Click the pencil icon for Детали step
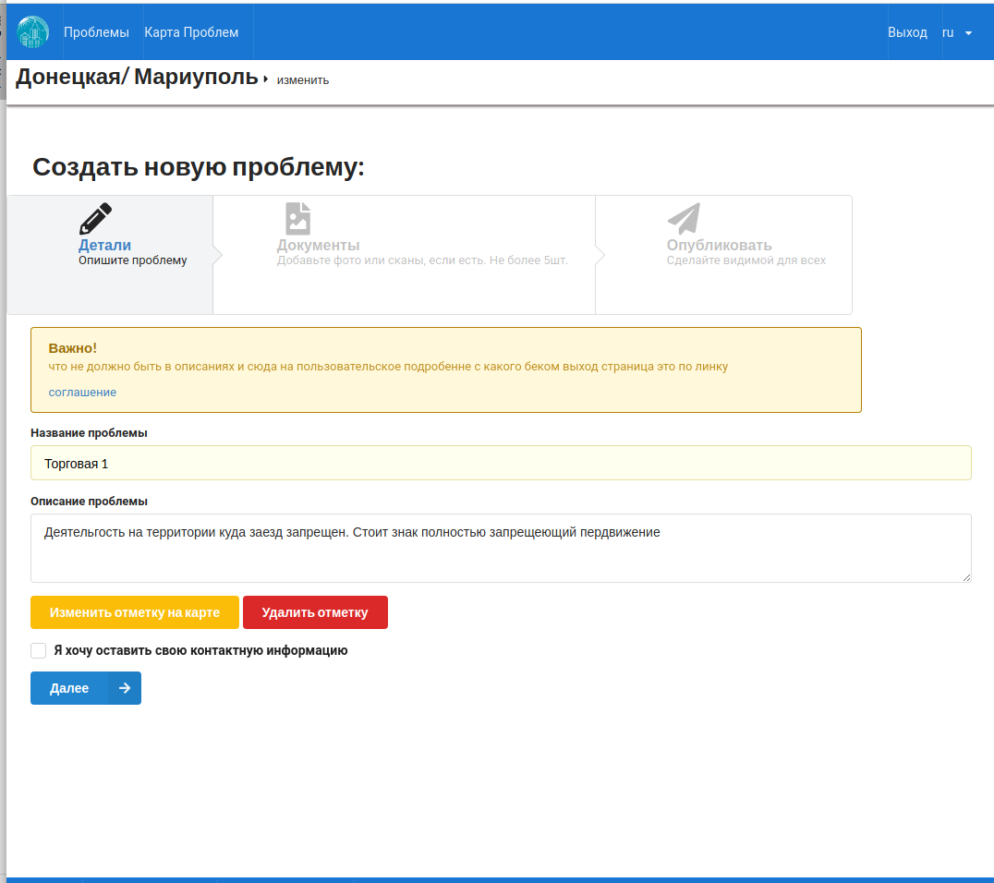This screenshot has width=994, height=883. [x=95, y=219]
